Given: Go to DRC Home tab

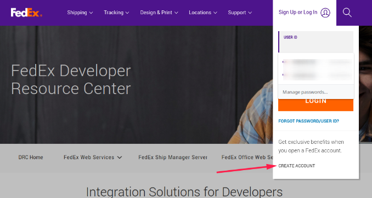Looking at the screenshot, I should pyautogui.click(x=31, y=158).
